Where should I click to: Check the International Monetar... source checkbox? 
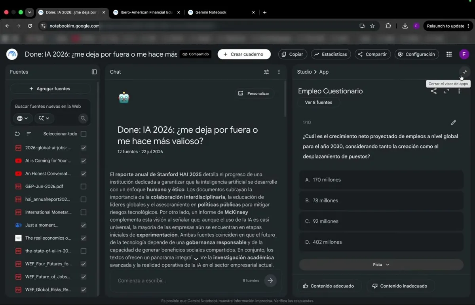(x=84, y=212)
